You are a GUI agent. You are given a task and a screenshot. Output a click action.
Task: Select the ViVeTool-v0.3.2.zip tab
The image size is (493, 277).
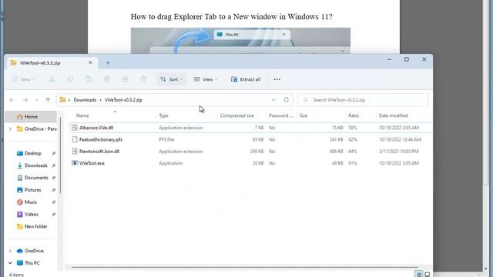pyautogui.click(x=52, y=63)
